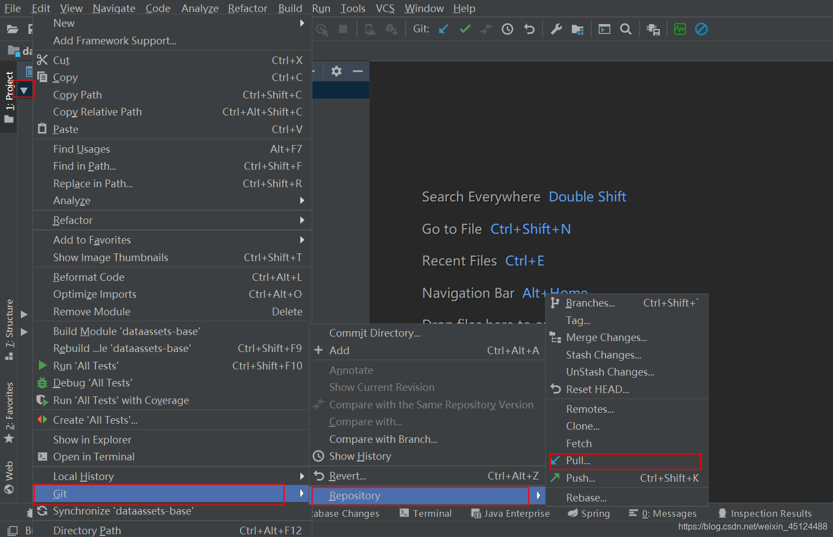The width and height of the screenshot is (833, 537).
Task: Open Project Structure folder icon in toolbar
Action: [x=578, y=29]
